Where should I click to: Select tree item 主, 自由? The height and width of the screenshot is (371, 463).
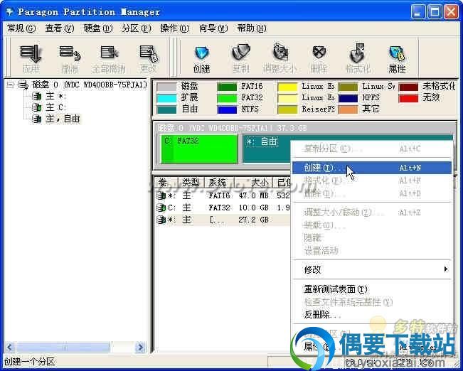63,119
